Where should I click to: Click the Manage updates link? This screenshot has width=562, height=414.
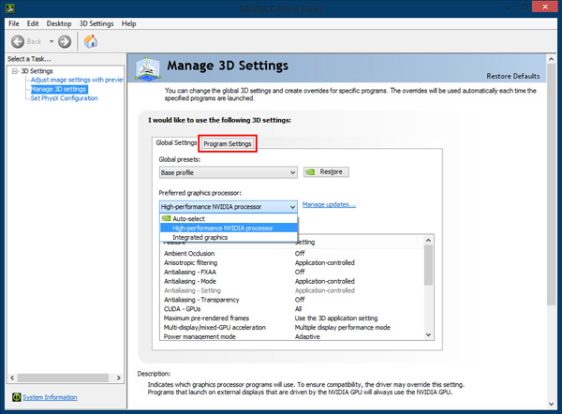pyautogui.click(x=329, y=204)
